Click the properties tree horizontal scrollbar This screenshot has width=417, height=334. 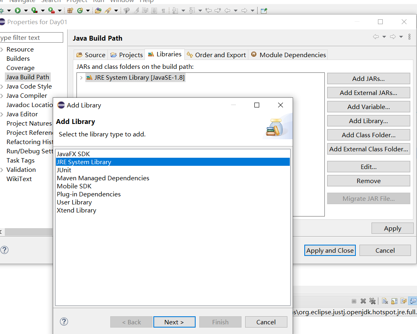coord(29,232)
